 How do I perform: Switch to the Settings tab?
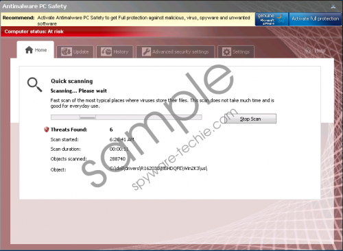236,52
